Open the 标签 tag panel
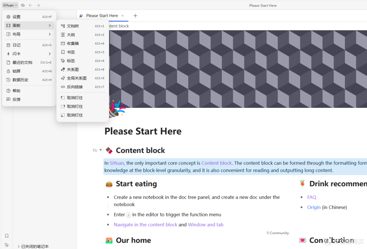The image size is (367, 249). click(x=83, y=61)
